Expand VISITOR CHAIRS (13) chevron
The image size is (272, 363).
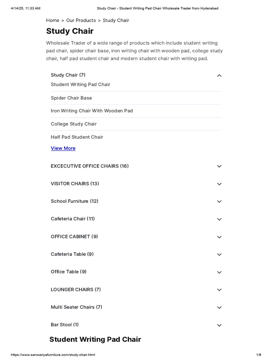pyautogui.click(x=219, y=184)
